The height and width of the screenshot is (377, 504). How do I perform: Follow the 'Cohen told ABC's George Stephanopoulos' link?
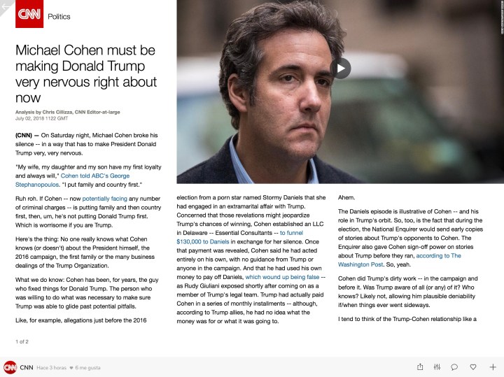click(72, 180)
